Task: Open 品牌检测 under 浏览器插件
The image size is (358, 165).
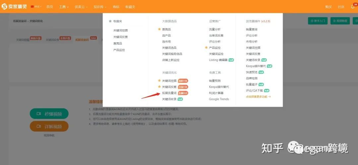Action: coord(252,78)
